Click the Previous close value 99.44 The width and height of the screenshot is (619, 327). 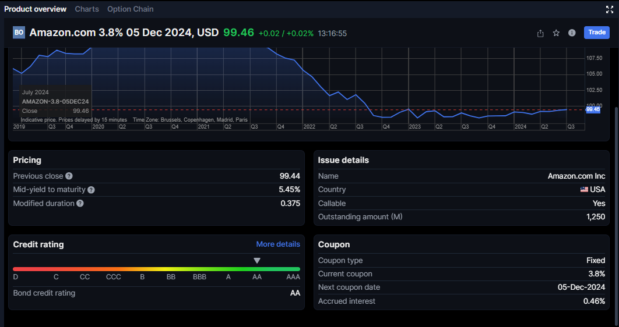click(x=290, y=176)
